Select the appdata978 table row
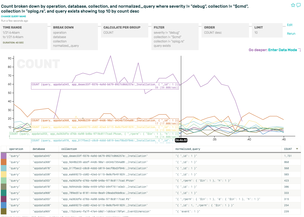The width and height of the screenshot is (304, 217). pos(104,168)
